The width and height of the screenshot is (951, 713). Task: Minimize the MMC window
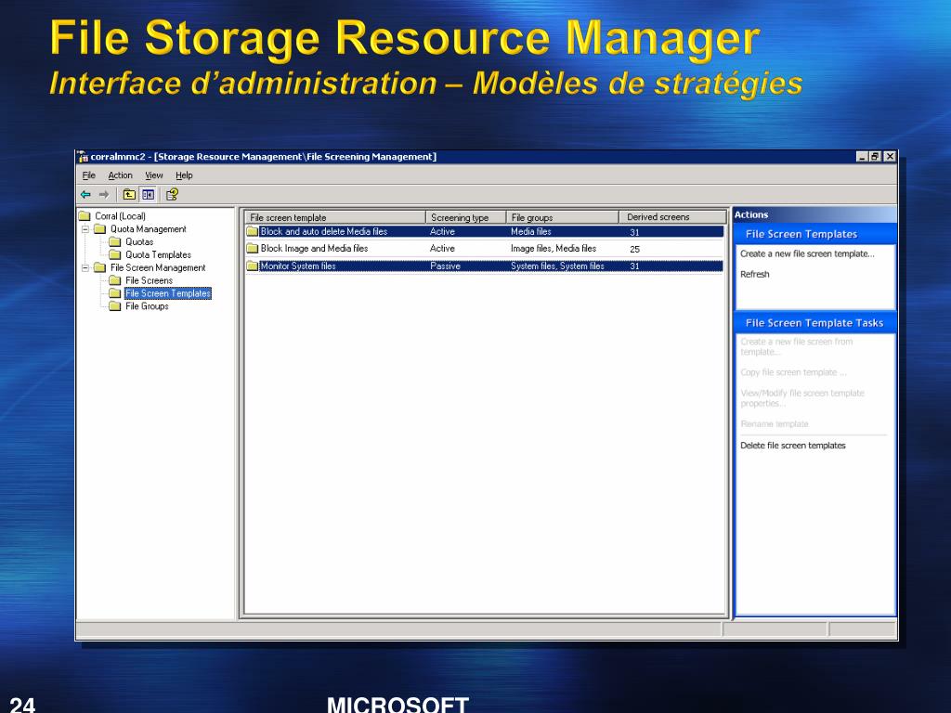(862, 156)
